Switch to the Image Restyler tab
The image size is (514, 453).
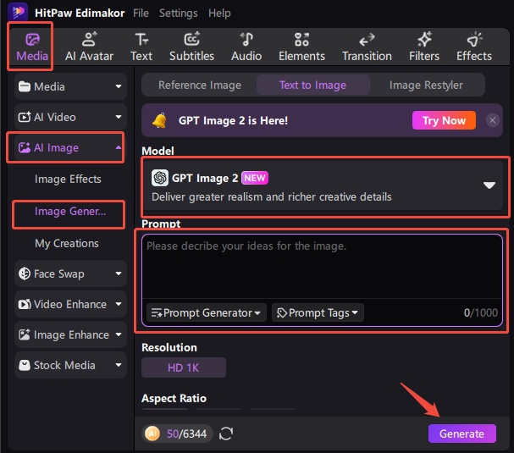click(x=426, y=85)
